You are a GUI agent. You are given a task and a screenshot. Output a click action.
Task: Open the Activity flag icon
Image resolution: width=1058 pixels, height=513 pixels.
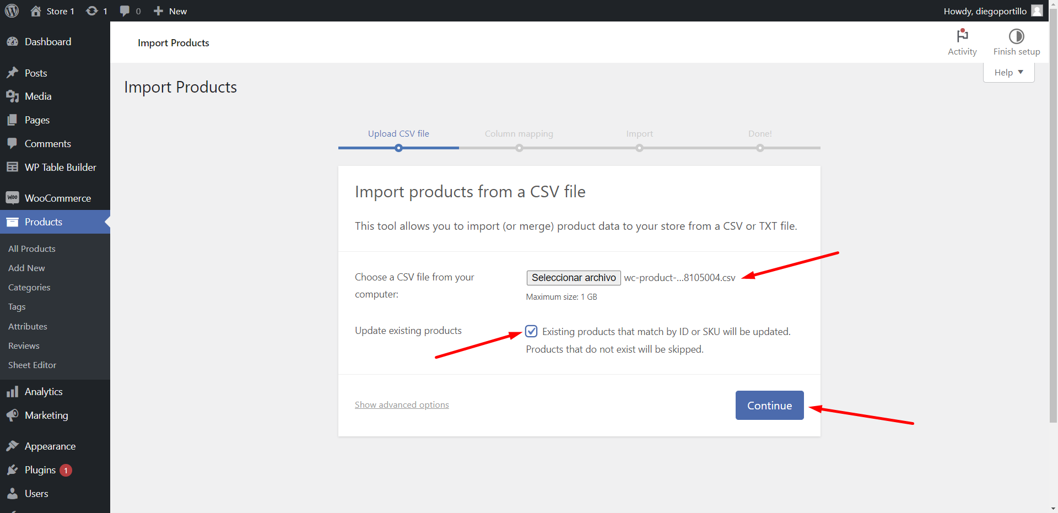962,36
